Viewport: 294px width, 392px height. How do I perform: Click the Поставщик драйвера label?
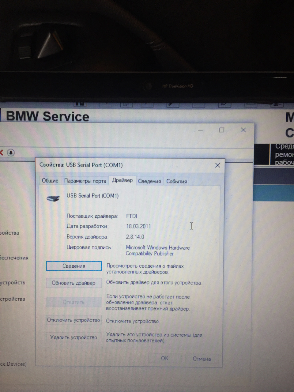(92, 216)
